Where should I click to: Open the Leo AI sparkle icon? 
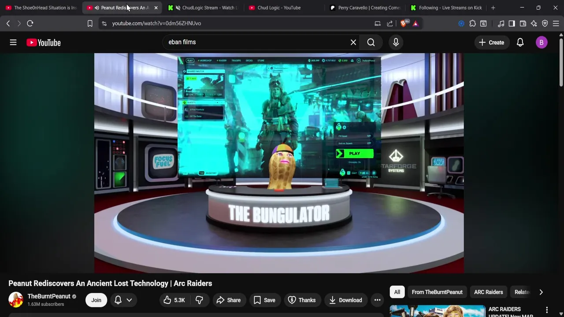coord(534,23)
